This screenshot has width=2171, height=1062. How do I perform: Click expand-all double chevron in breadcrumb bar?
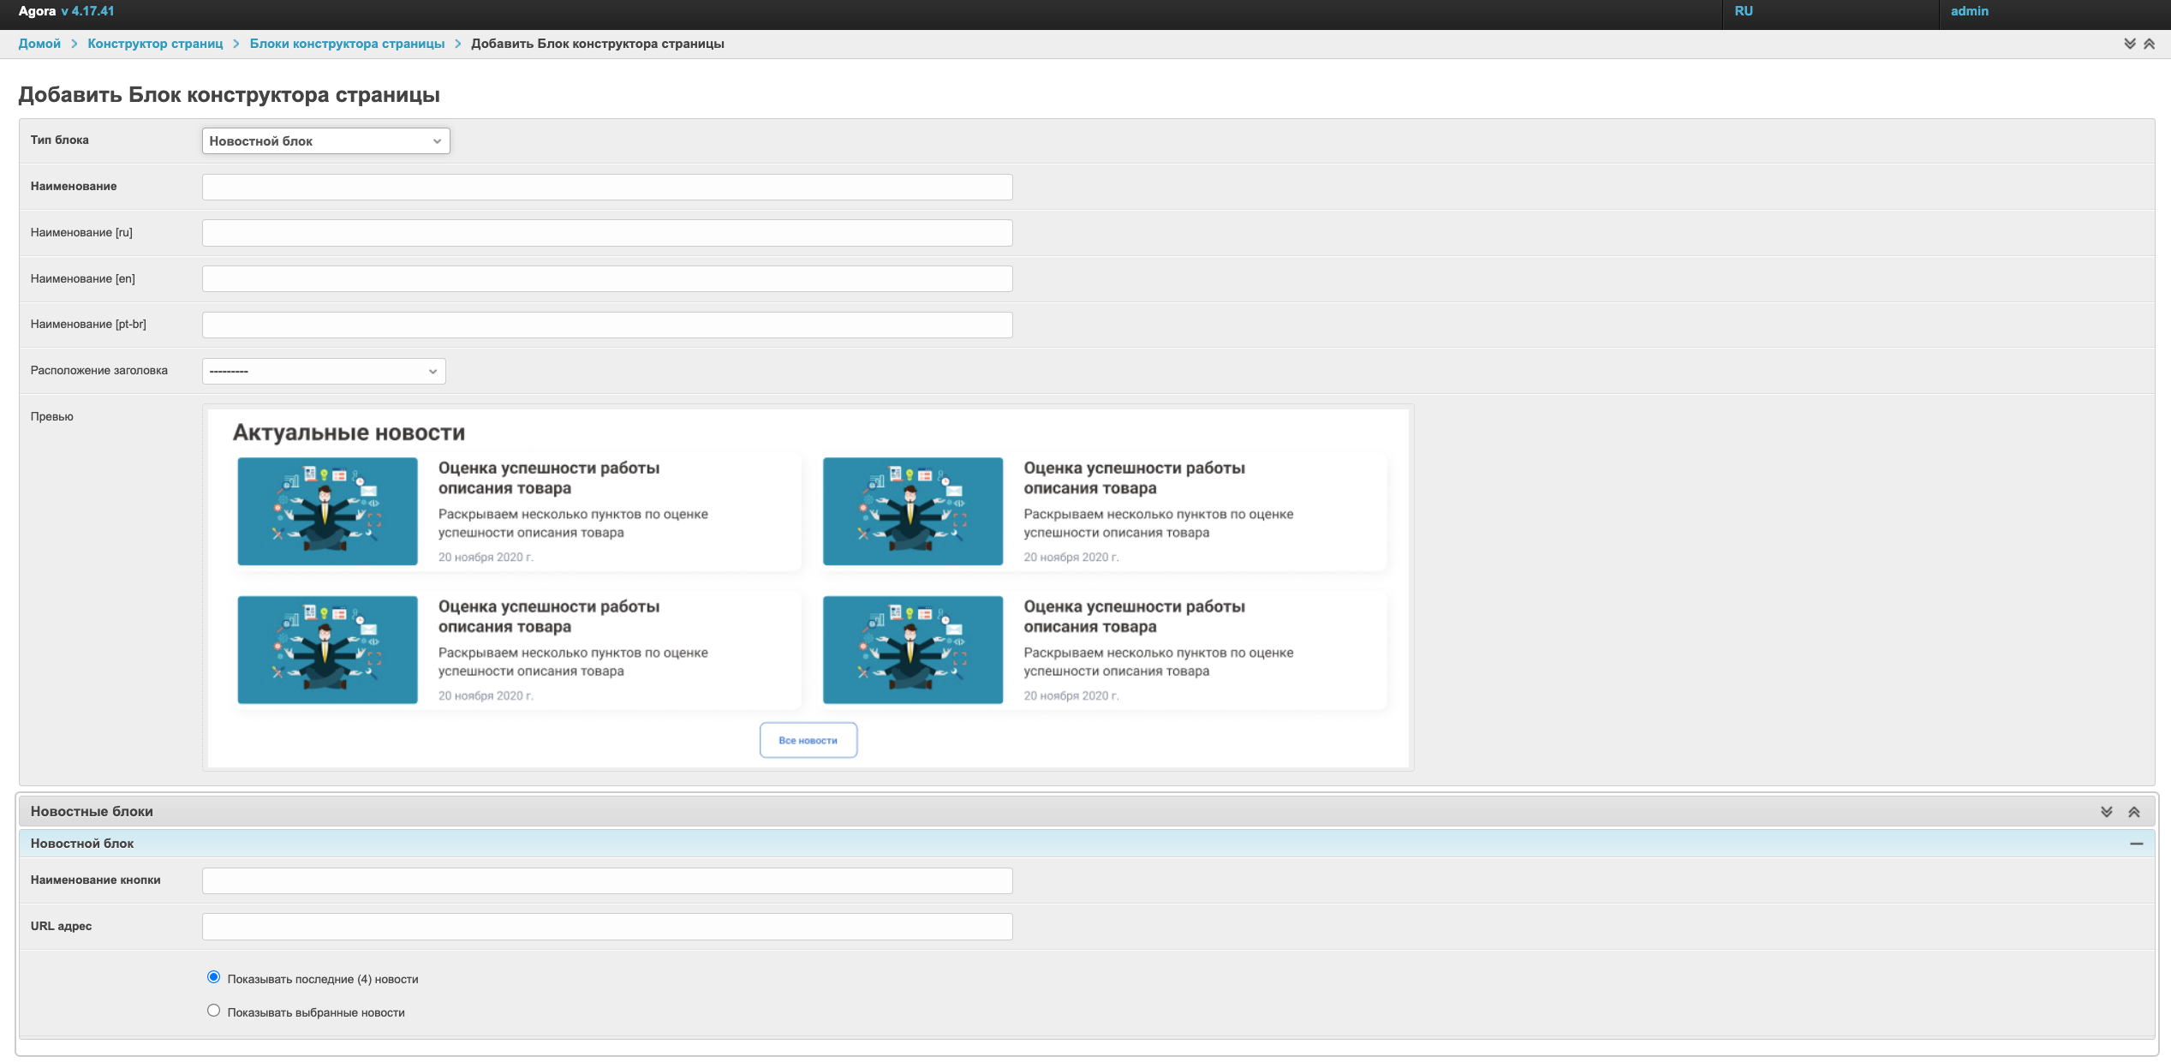(2130, 44)
